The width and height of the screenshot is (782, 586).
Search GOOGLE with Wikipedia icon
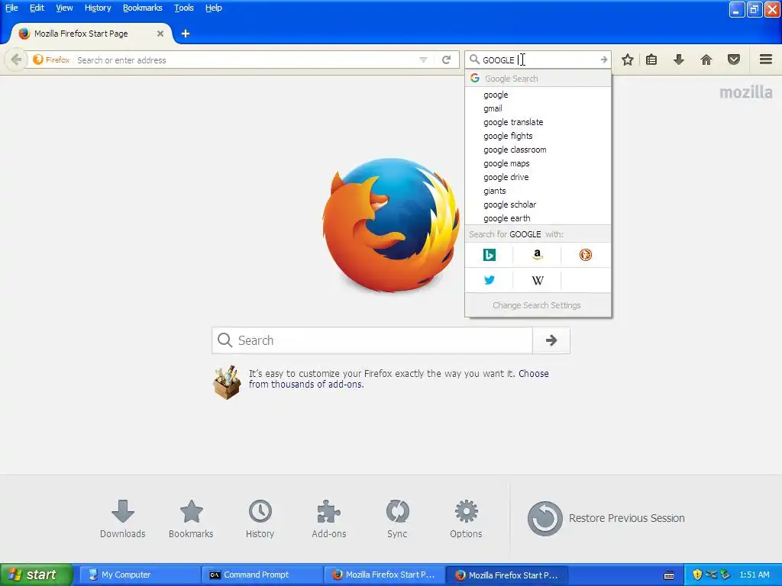tap(537, 280)
